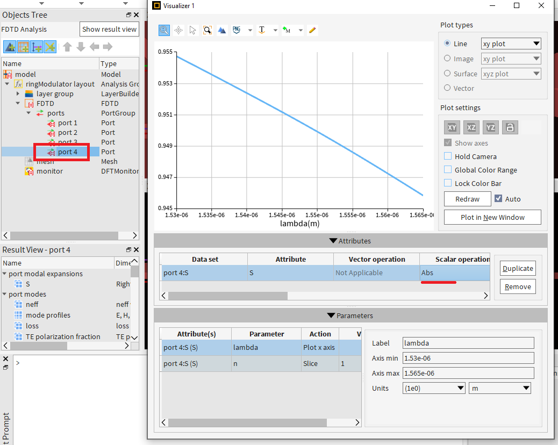This screenshot has width=558, height=445.
Task: Click the right arrow in Objects Tree toolbar
Action: click(108, 47)
